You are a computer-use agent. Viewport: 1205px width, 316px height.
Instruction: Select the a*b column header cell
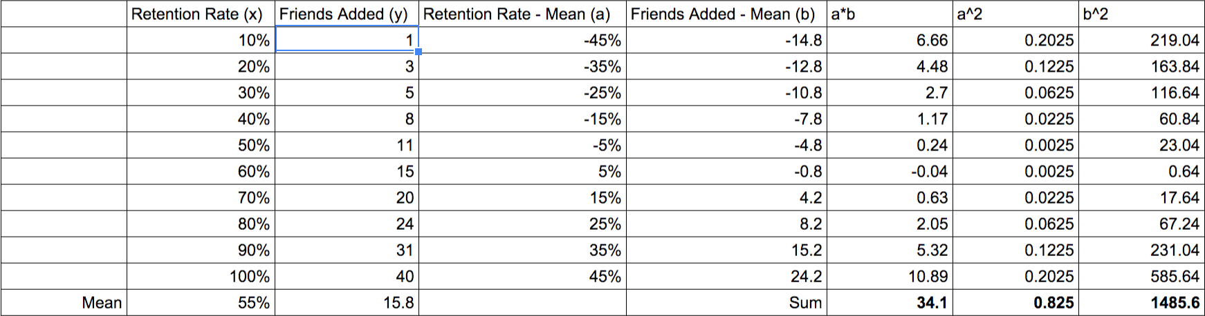click(x=890, y=14)
